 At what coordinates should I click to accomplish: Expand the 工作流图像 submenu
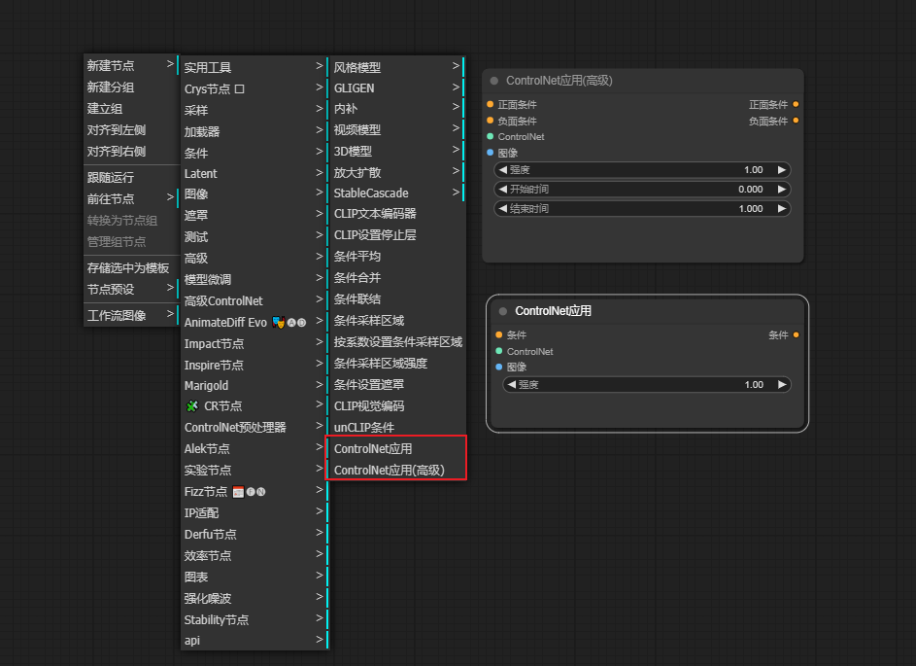(x=131, y=316)
